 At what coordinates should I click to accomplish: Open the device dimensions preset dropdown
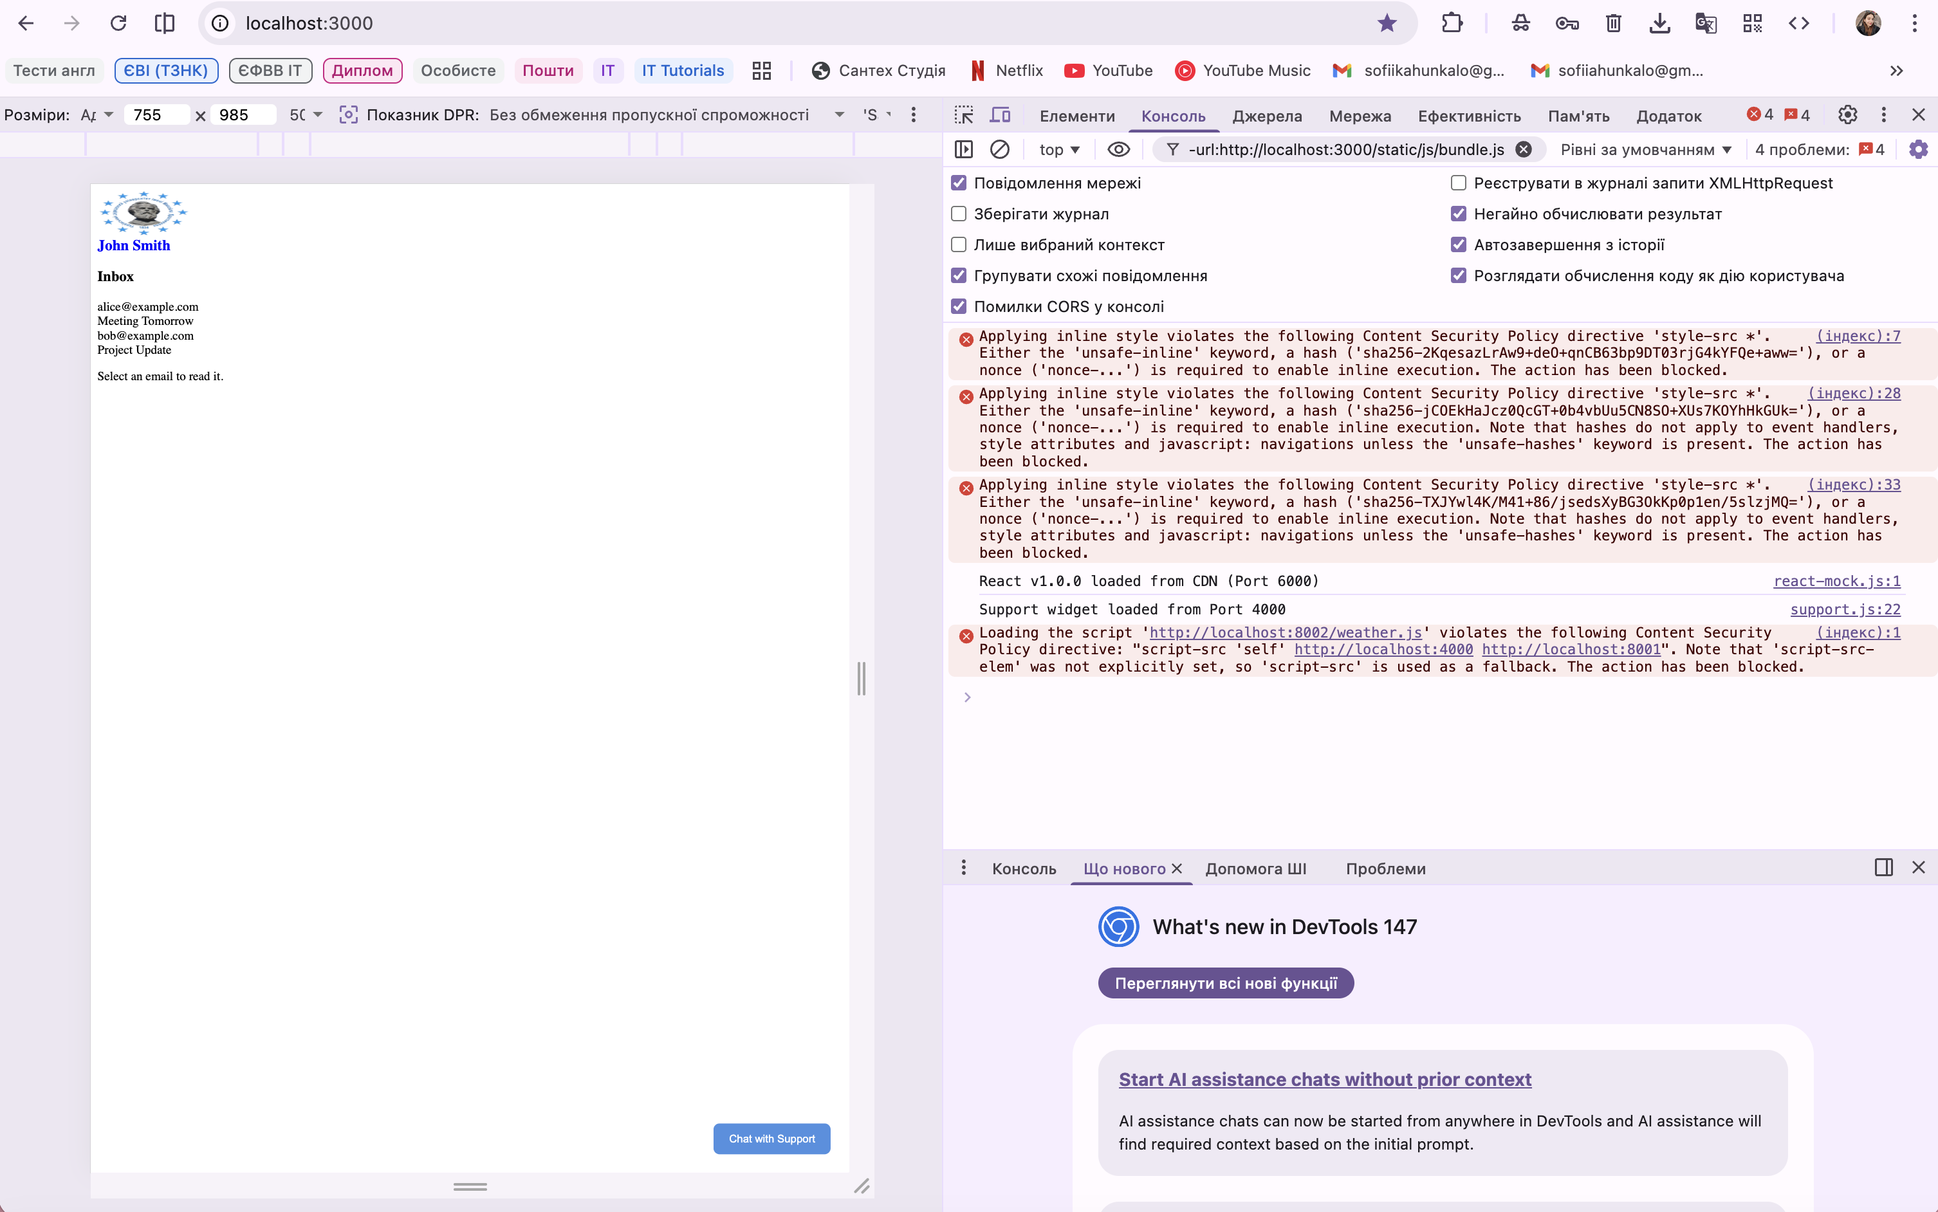(x=97, y=115)
